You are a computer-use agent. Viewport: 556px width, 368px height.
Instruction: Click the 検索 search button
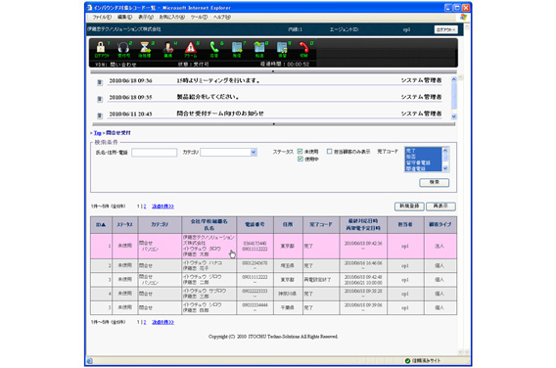435,182
